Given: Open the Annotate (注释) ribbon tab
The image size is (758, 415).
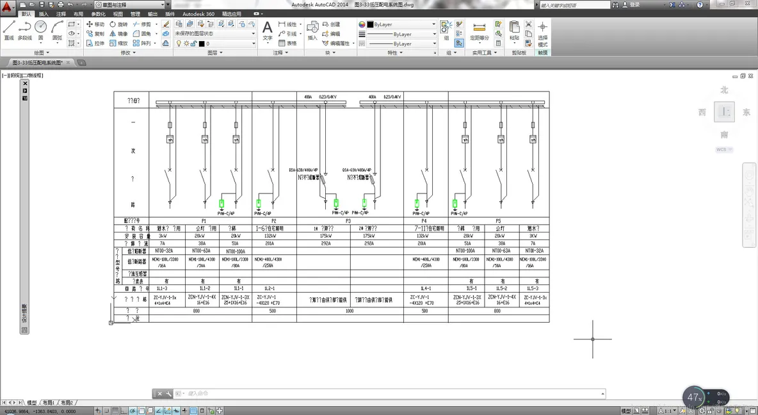Looking at the screenshot, I should click(x=61, y=14).
